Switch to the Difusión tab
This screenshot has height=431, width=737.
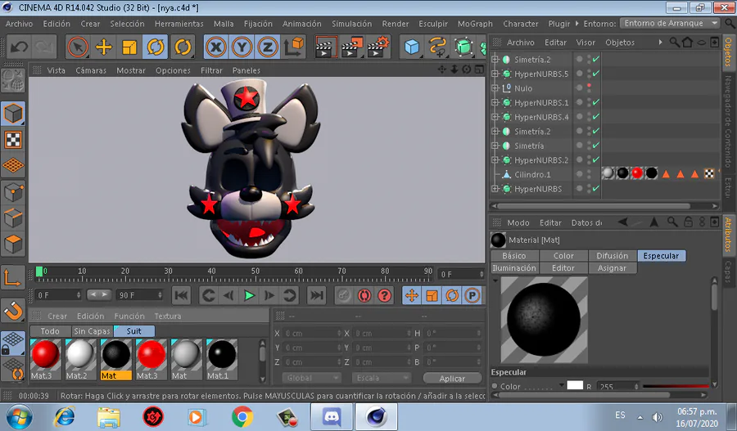[x=612, y=256]
